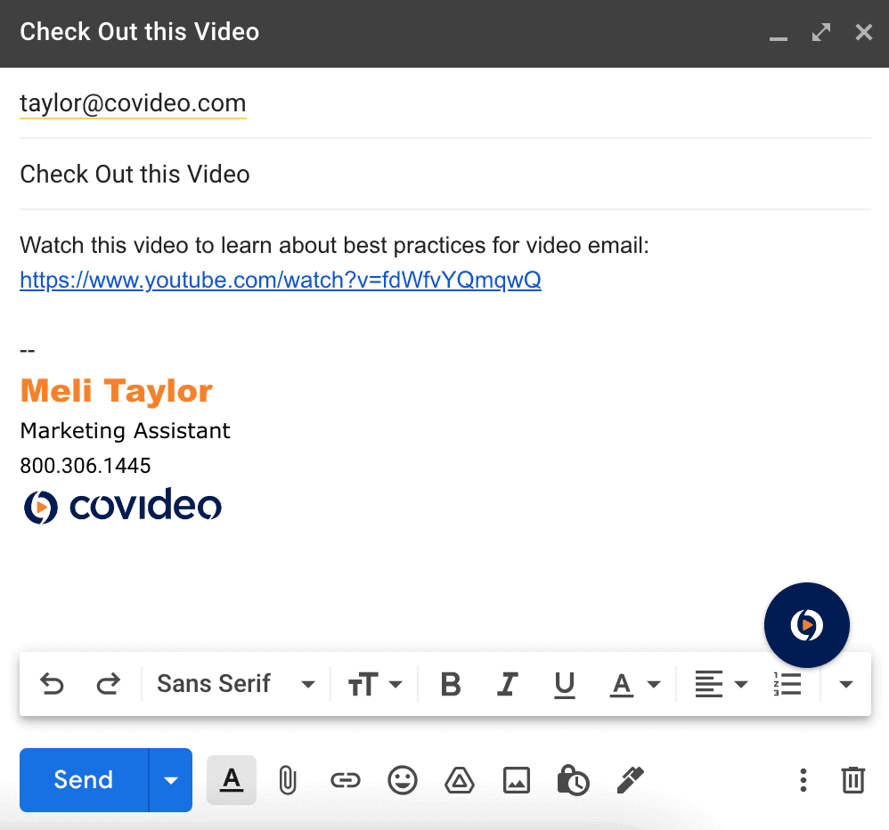Screen dimensions: 889x830
Task: Discard draft with trash icon
Action: tap(852, 780)
